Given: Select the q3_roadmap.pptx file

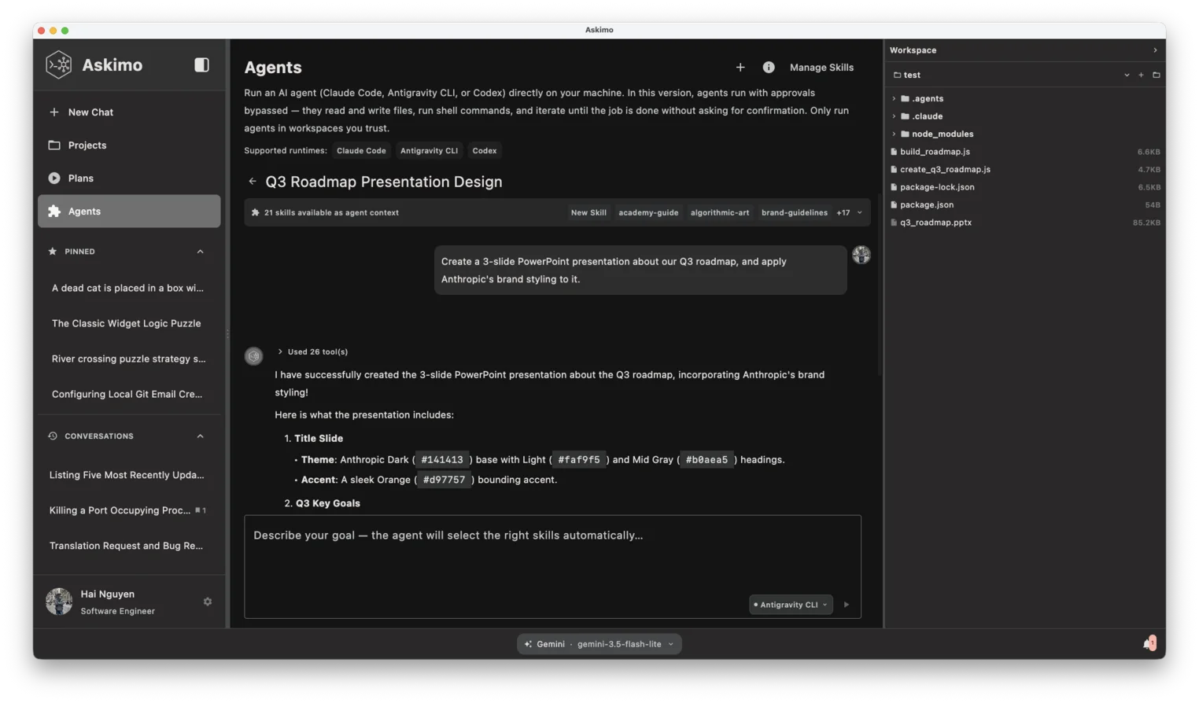Looking at the screenshot, I should pos(1025,223).
